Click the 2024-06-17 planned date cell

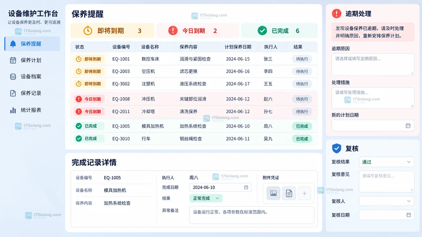238,84
